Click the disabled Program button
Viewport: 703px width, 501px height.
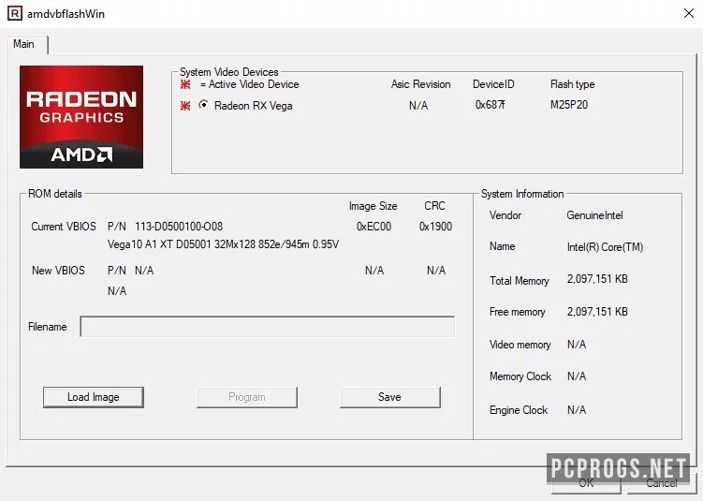[x=247, y=397]
